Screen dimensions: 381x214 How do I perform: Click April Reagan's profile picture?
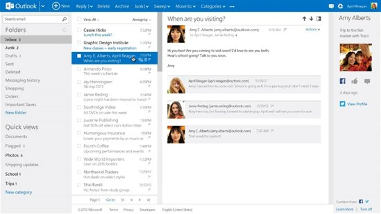tap(374, 6)
